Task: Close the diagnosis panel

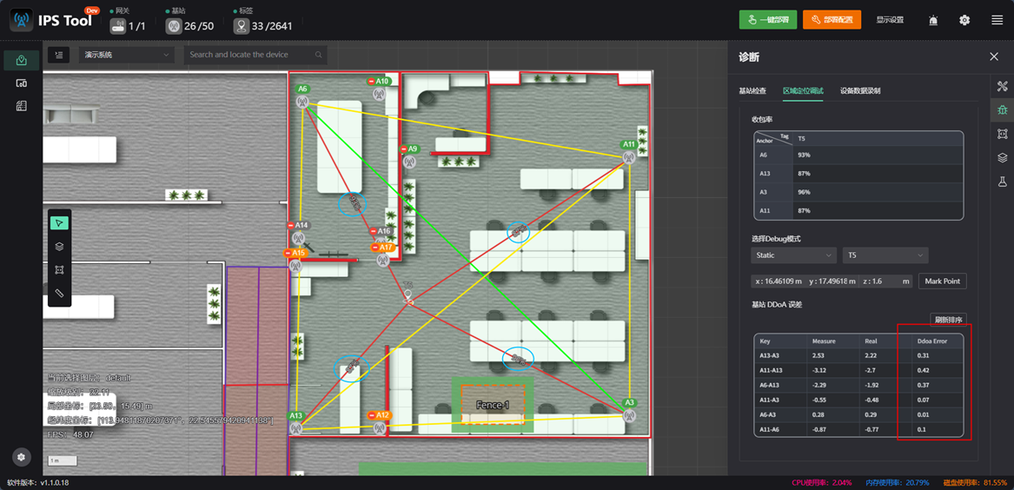Action: point(994,56)
